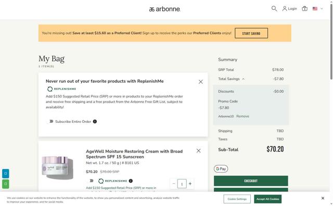Click the $70.20 Sub-Total amount

coord(275,149)
